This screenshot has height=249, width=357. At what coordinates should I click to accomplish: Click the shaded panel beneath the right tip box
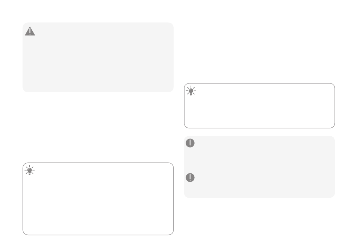pyautogui.click(x=260, y=167)
